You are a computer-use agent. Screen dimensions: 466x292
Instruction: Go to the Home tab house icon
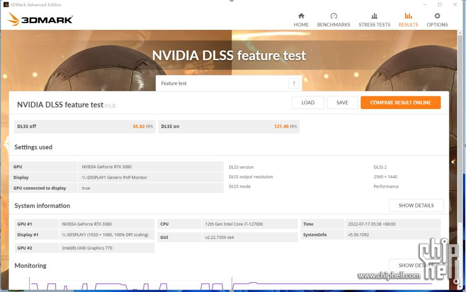301,16
